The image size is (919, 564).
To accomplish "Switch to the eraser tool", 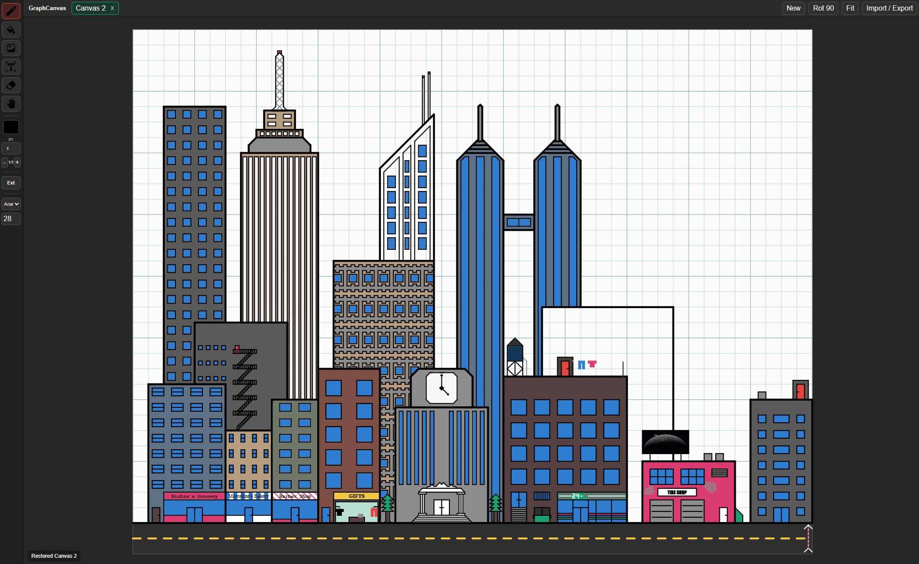I will coord(11,85).
